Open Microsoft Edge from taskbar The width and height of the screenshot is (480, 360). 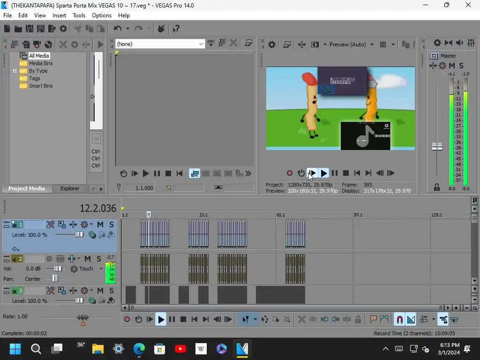coord(139,348)
